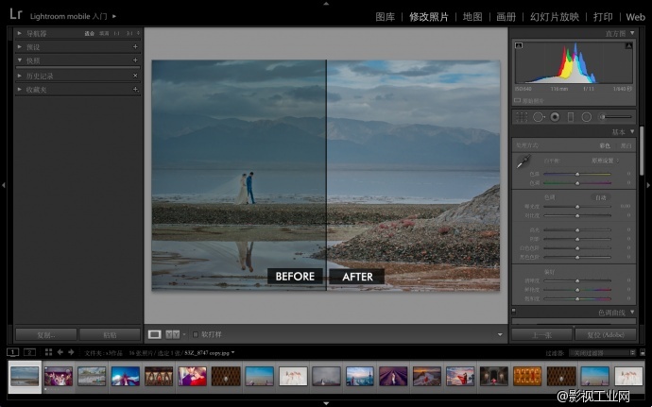The height and width of the screenshot is (407, 652).
Task: Expand the 导航器 panel
Action: click(20, 32)
